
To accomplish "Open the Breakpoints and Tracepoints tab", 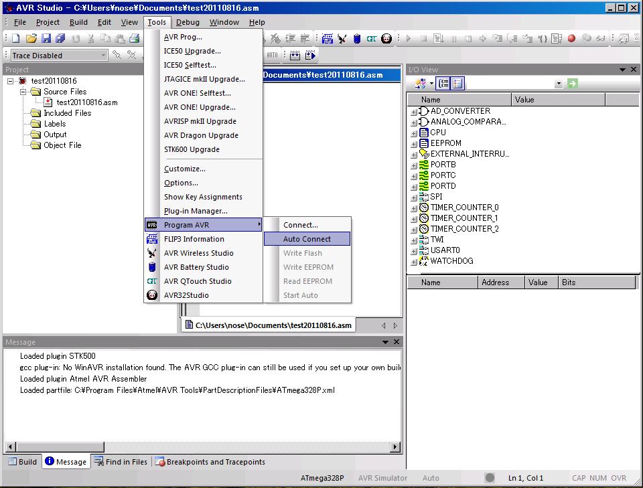I will [x=210, y=462].
